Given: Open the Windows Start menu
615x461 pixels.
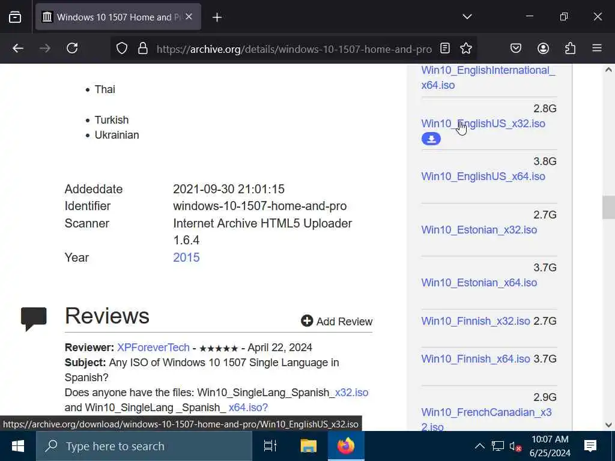Looking at the screenshot, I should [17, 446].
